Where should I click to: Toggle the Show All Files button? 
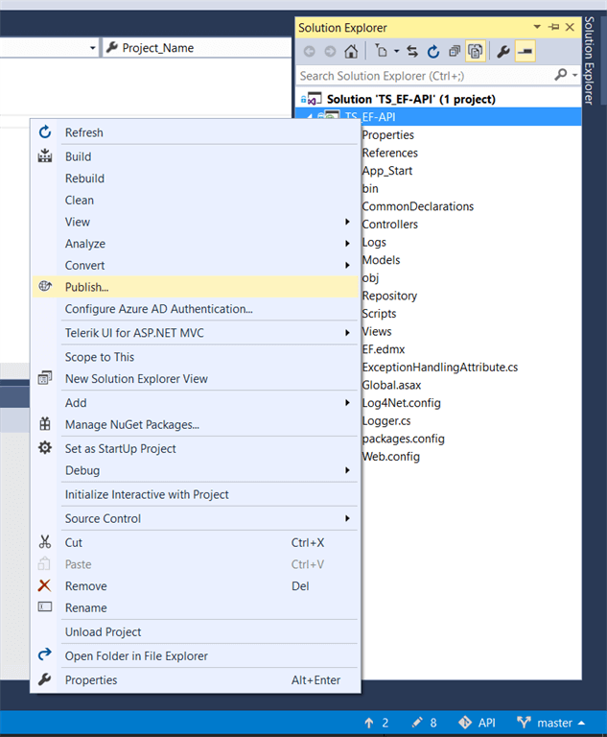(475, 52)
